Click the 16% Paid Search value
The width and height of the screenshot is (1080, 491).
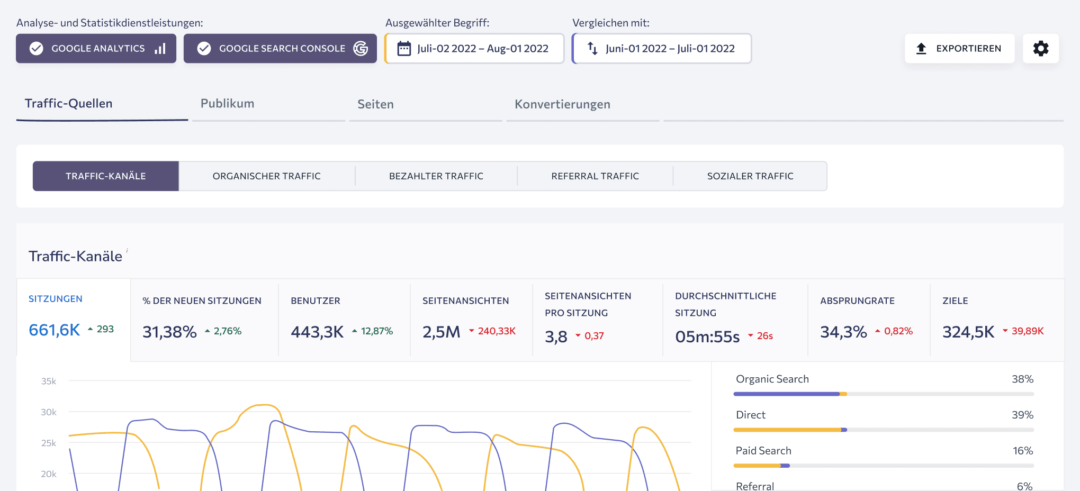(1023, 451)
